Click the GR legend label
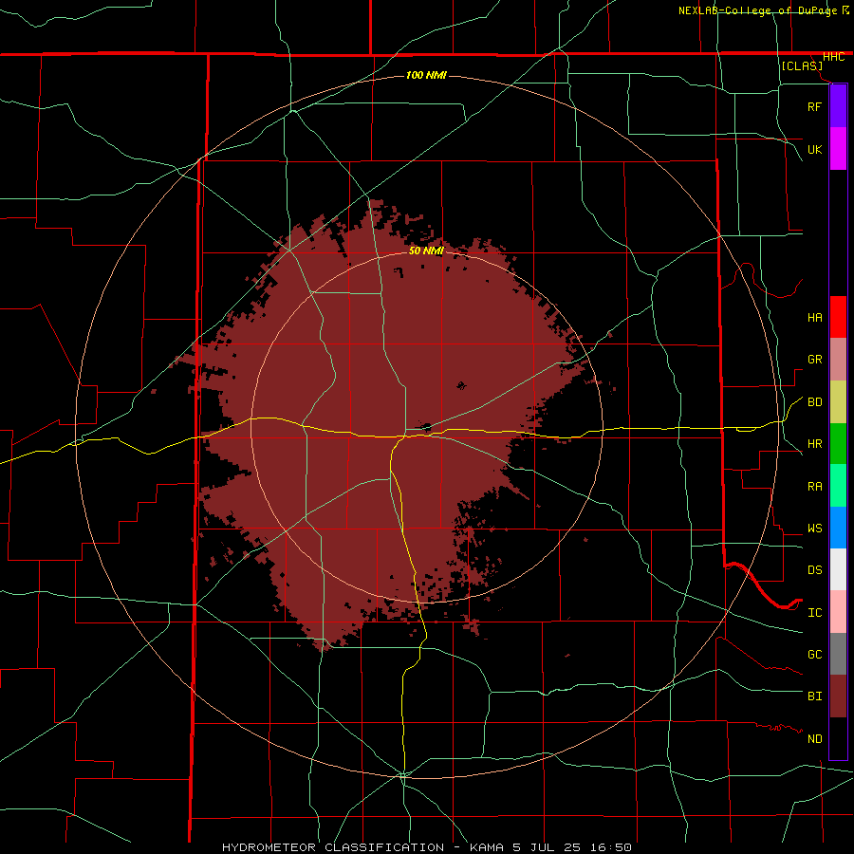854x854 pixels. [814, 360]
